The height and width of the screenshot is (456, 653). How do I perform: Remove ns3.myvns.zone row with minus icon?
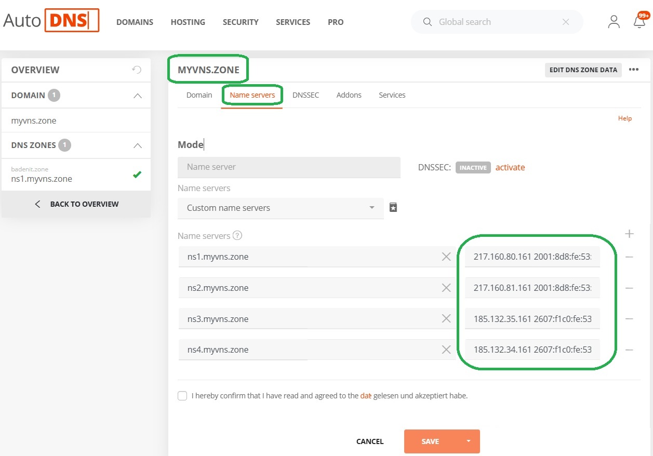point(629,319)
